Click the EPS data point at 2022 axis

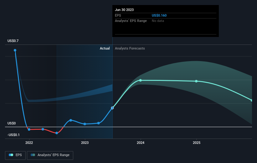pos(29,129)
